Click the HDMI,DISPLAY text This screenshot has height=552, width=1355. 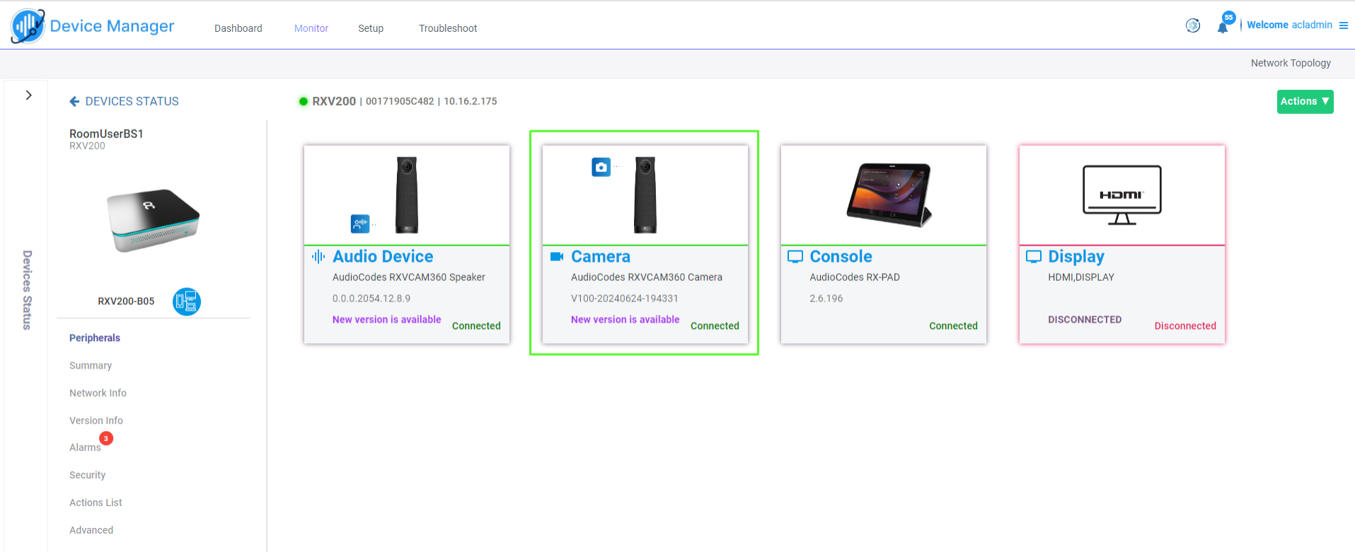[1081, 277]
